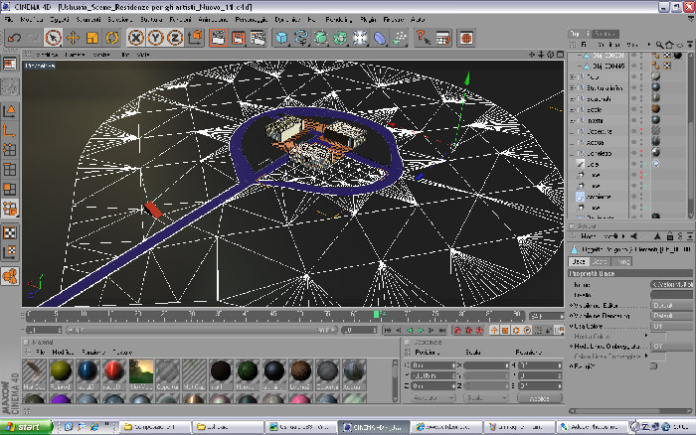The image size is (696, 435).
Task: Choose the Rotate tool icon
Action: 111,38
